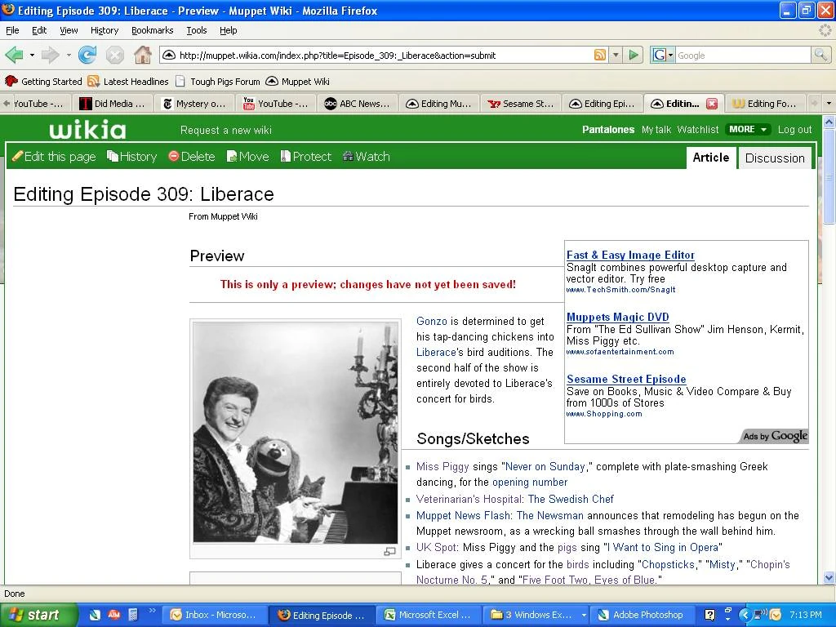Open the Bookmarks menu

152,30
